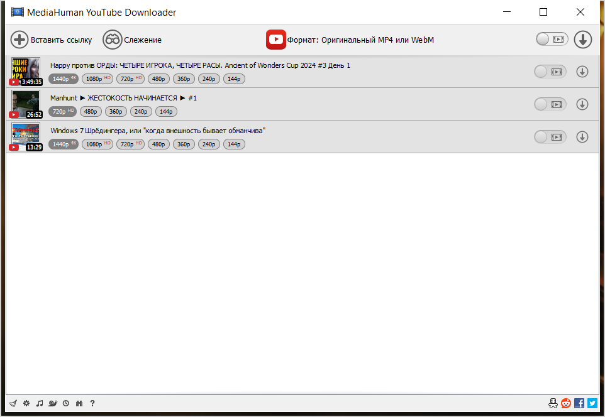This screenshot has height=417, width=605.
Task: Select 240p quality for Windows 7 Шрёдингера
Action: point(209,144)
